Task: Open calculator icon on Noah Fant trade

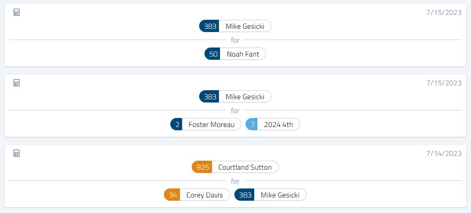Action: tap(17, 13)
